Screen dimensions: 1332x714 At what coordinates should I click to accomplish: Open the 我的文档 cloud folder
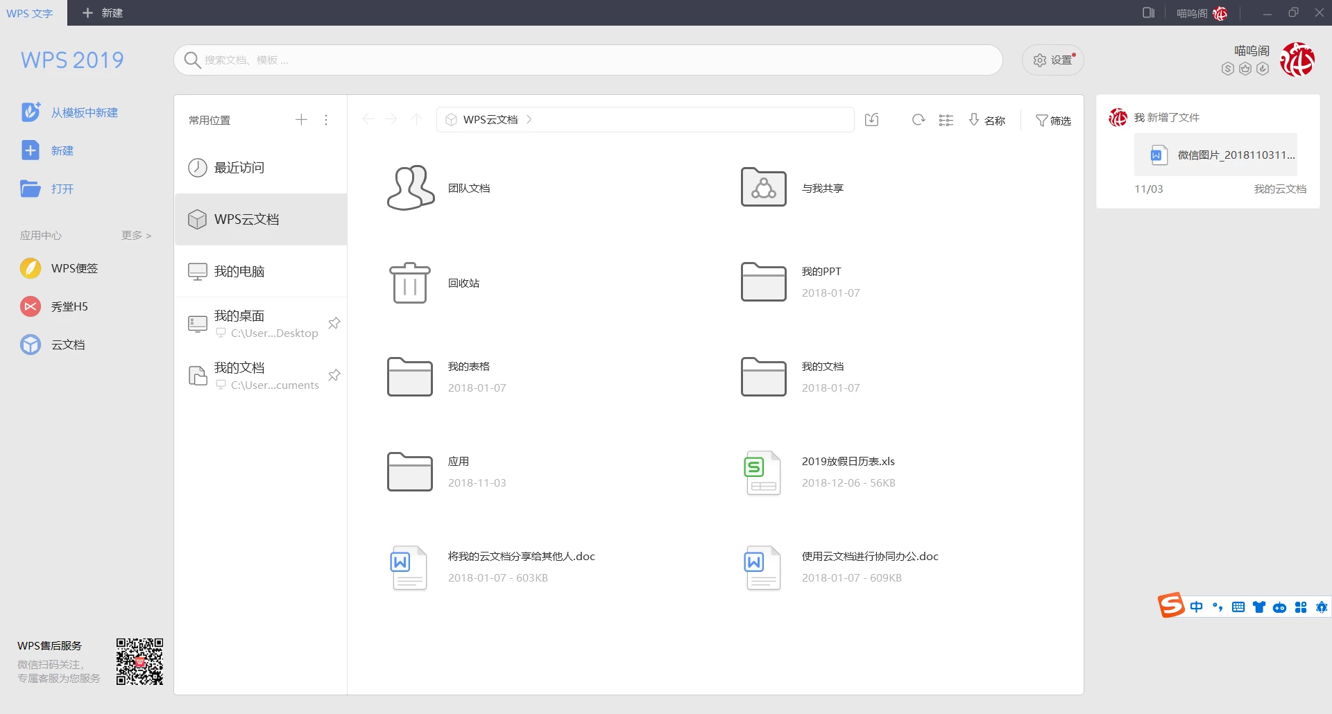[x=801, y=377]
